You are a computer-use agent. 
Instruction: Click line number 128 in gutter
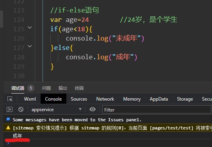pyautogui.click(x=19, y=57)
